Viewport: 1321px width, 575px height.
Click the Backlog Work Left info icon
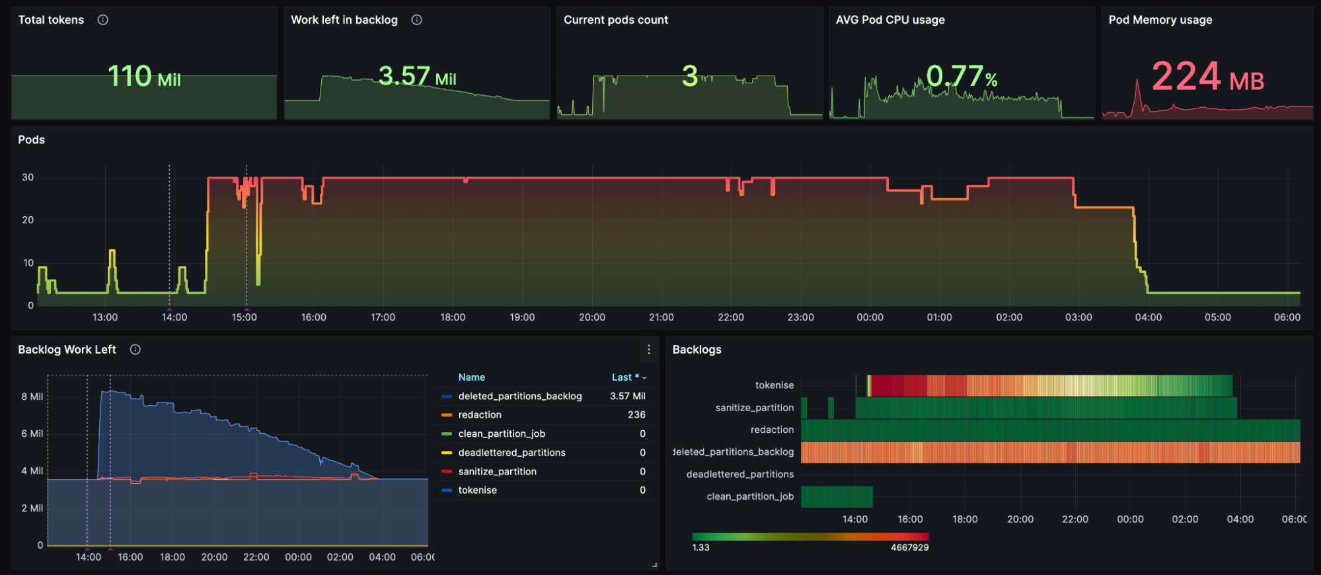(x=135, y=350)
